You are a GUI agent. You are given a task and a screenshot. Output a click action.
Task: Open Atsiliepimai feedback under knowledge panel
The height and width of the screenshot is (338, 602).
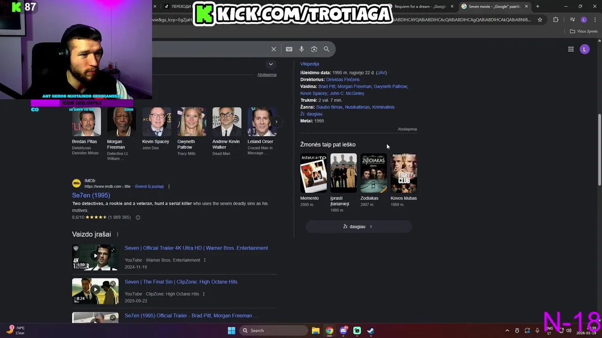pyautogui.click(x=407, y=129)
